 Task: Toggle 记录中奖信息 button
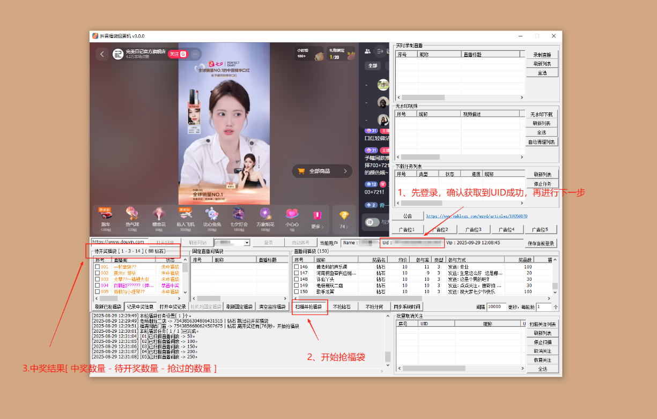click(139, 306)
